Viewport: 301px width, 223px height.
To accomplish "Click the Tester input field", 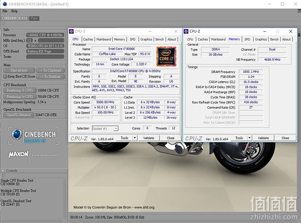I will [45, 56].
